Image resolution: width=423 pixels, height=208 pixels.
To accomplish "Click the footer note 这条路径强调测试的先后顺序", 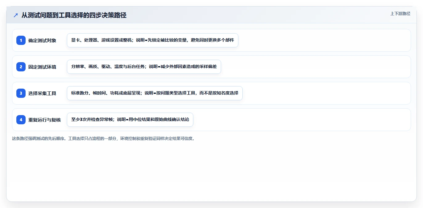I will (x=103, y=138).
